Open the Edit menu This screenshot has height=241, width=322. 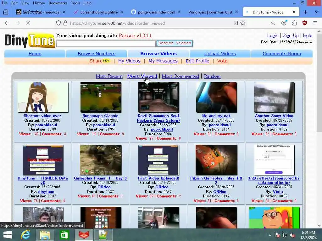point(14,3)
